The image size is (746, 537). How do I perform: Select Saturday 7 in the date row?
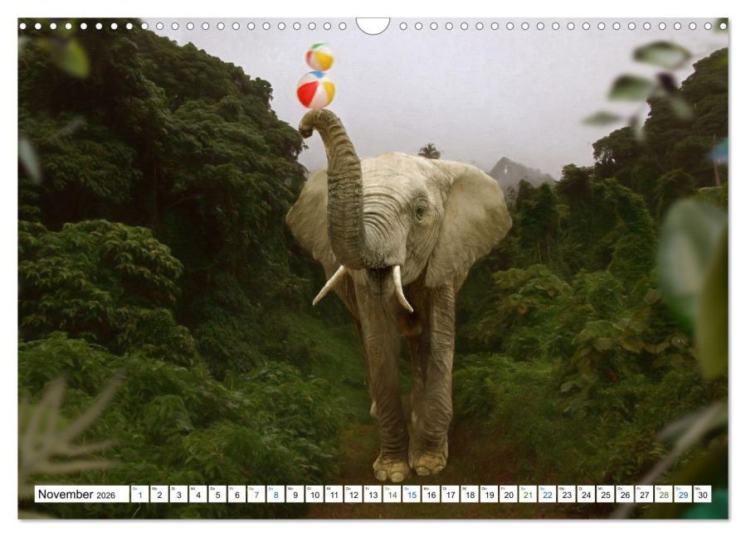click(256, 495)
